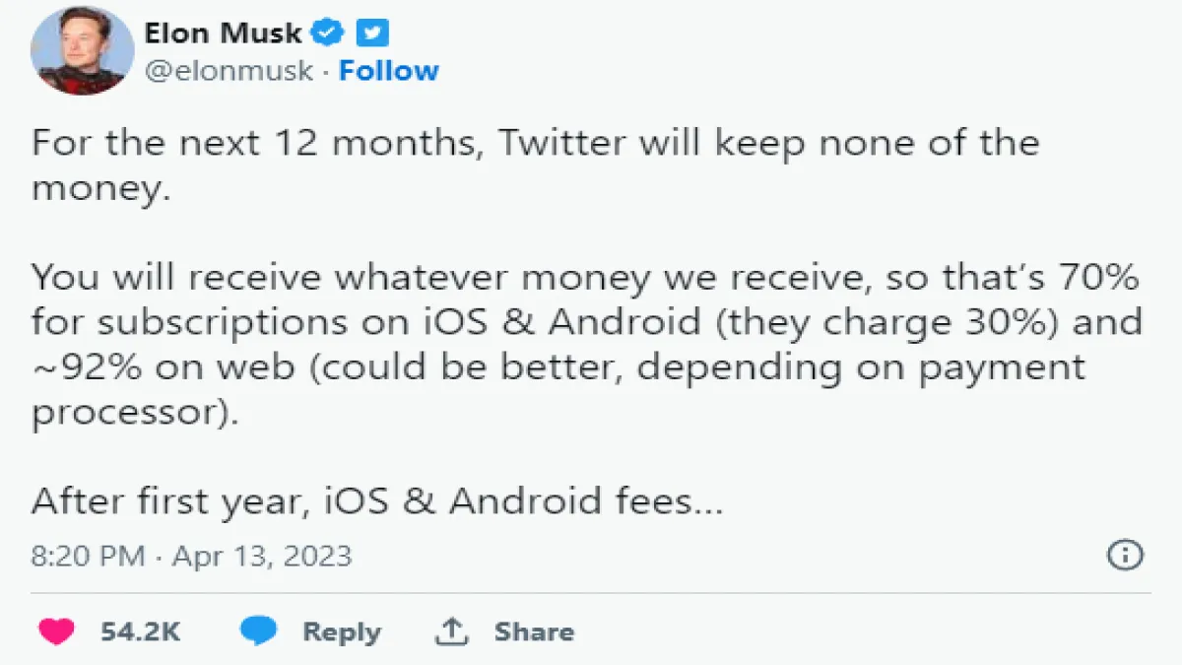This screenshot has height=665, width=1182.
Task: Open the @elonmusk handle link
Action: (229, 71)
